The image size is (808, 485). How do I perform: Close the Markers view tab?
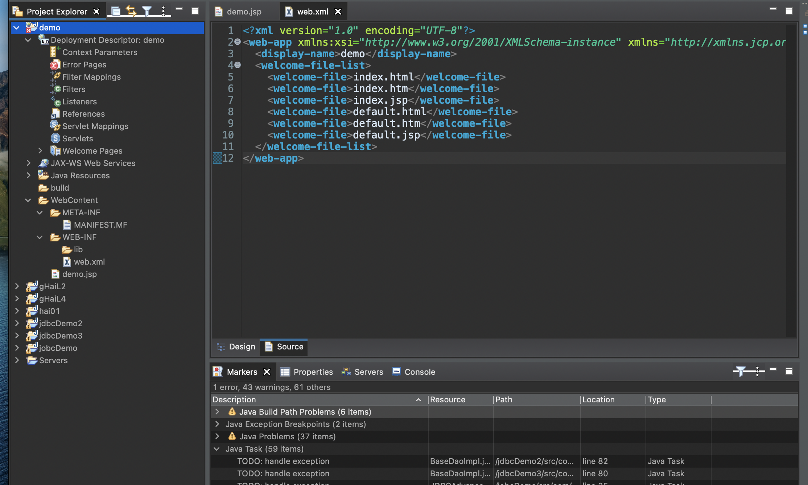[x=267, y=372]
